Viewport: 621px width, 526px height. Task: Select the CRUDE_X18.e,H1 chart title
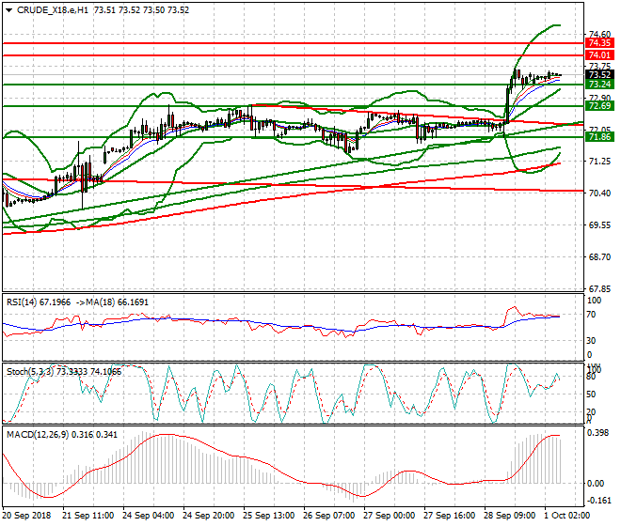tap(53, 10)
